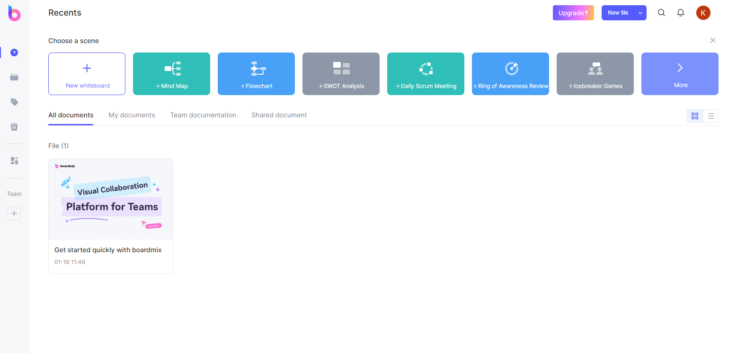Viewport: 737px width, 353px height.
Task: Open the search magnifier icon
Action: 661,13
